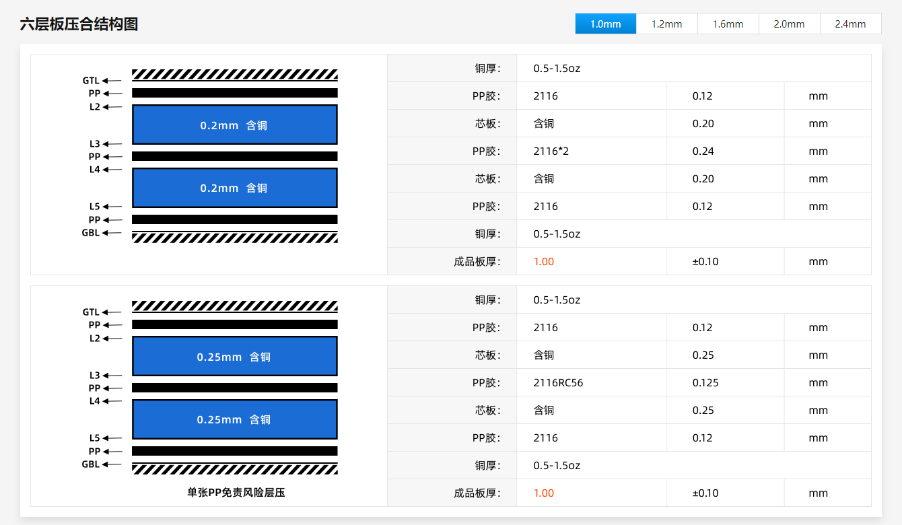Open the 1.6mm board thickness tab
The width and height of the screenshot is (902, 525).
pos(728,24)
